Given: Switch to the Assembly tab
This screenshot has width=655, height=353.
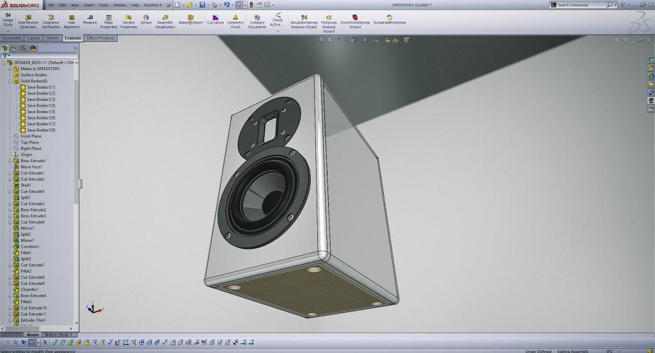Looking at the screenshot, I should click(x=12, y=38).
